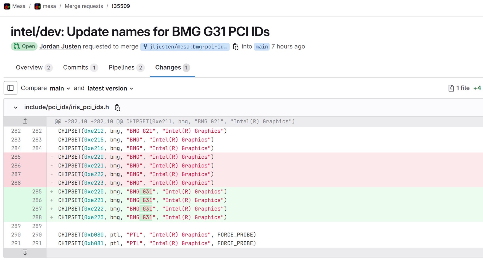Open the !35509 breadcrumb link
This screenshot has height=261, width=483.
pos(121,6)
